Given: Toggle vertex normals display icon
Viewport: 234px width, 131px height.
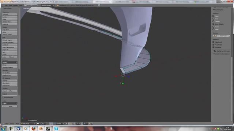Looking at the screenshot, I should tap(214, 36).
